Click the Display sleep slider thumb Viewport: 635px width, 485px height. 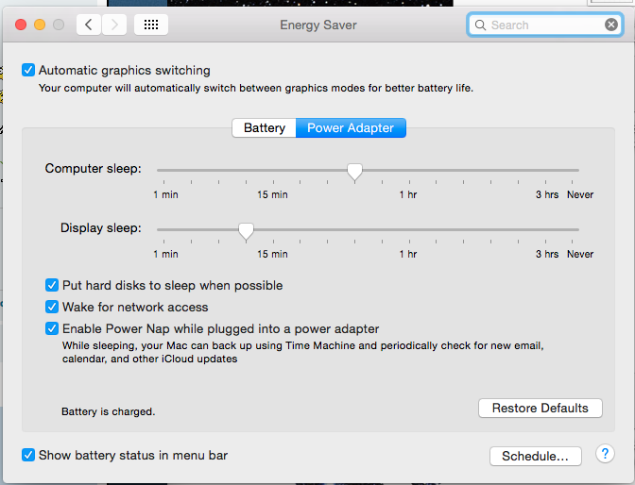click(246, 231)
